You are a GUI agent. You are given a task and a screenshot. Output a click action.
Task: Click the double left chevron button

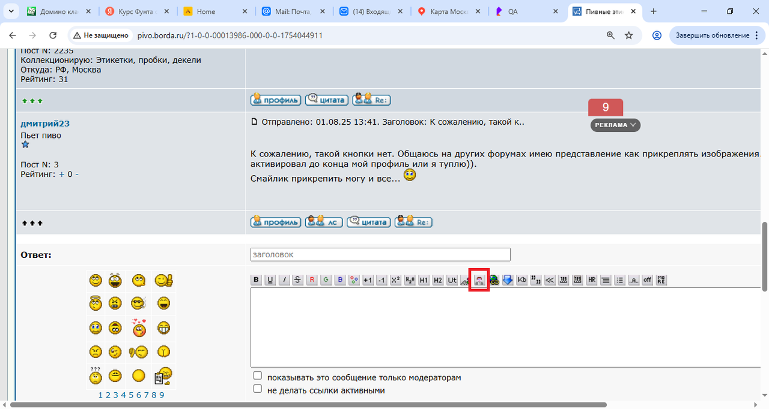pyautogui.click(x=550, y=280)
